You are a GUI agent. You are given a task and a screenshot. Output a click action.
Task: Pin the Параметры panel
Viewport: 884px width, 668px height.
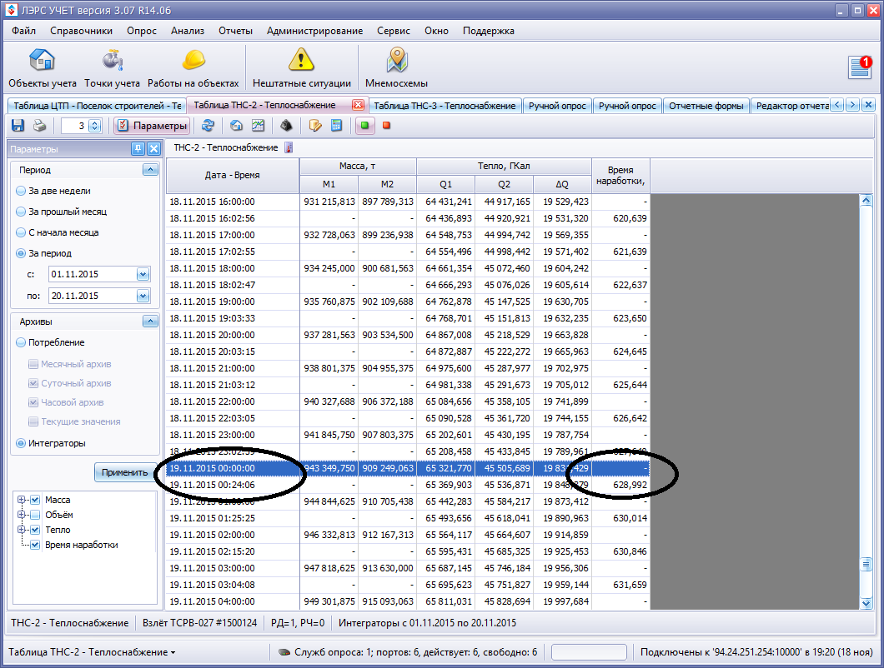(138, 149)
